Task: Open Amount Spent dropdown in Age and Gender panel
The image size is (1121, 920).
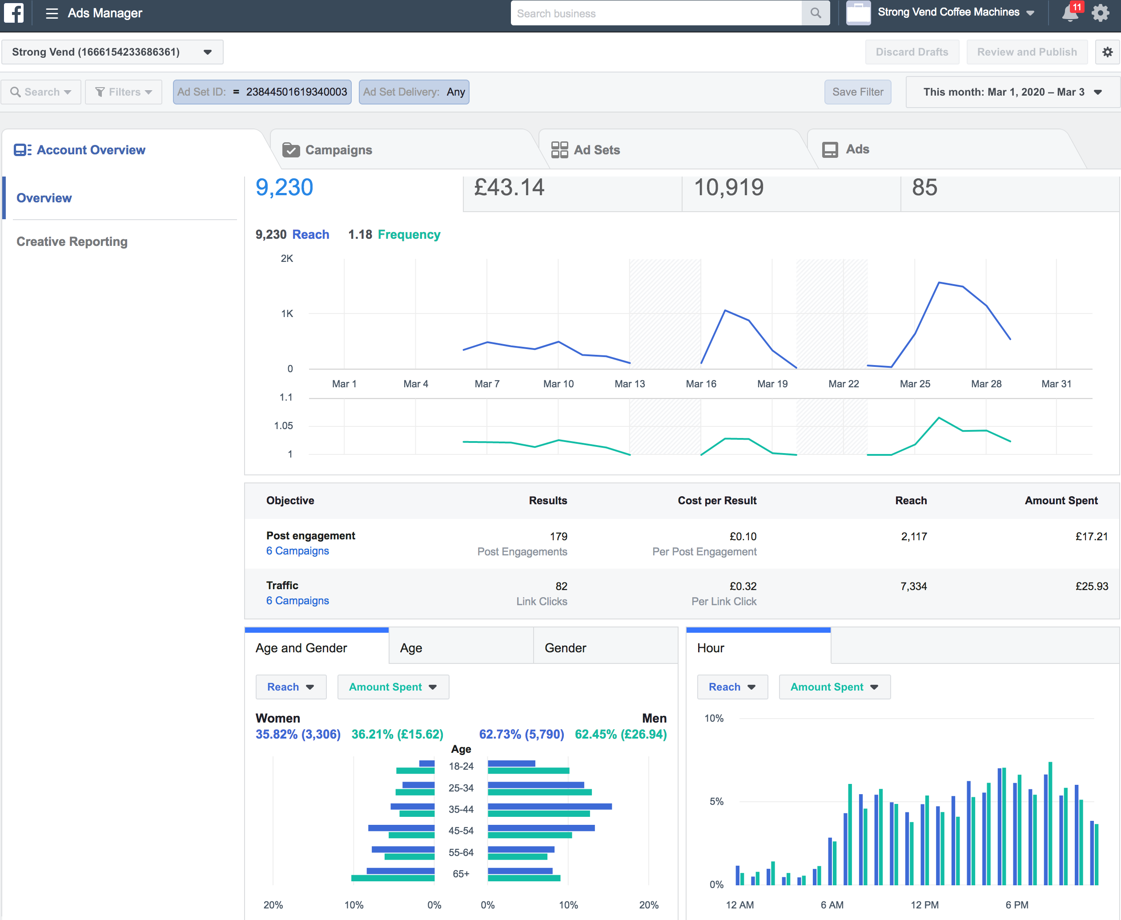Action: 393,687
